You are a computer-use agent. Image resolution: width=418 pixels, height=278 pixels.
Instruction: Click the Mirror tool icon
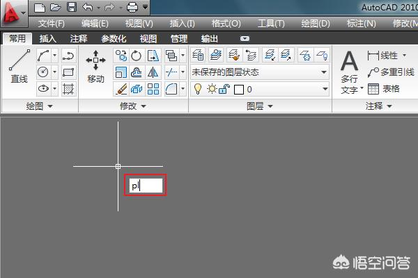153,72
